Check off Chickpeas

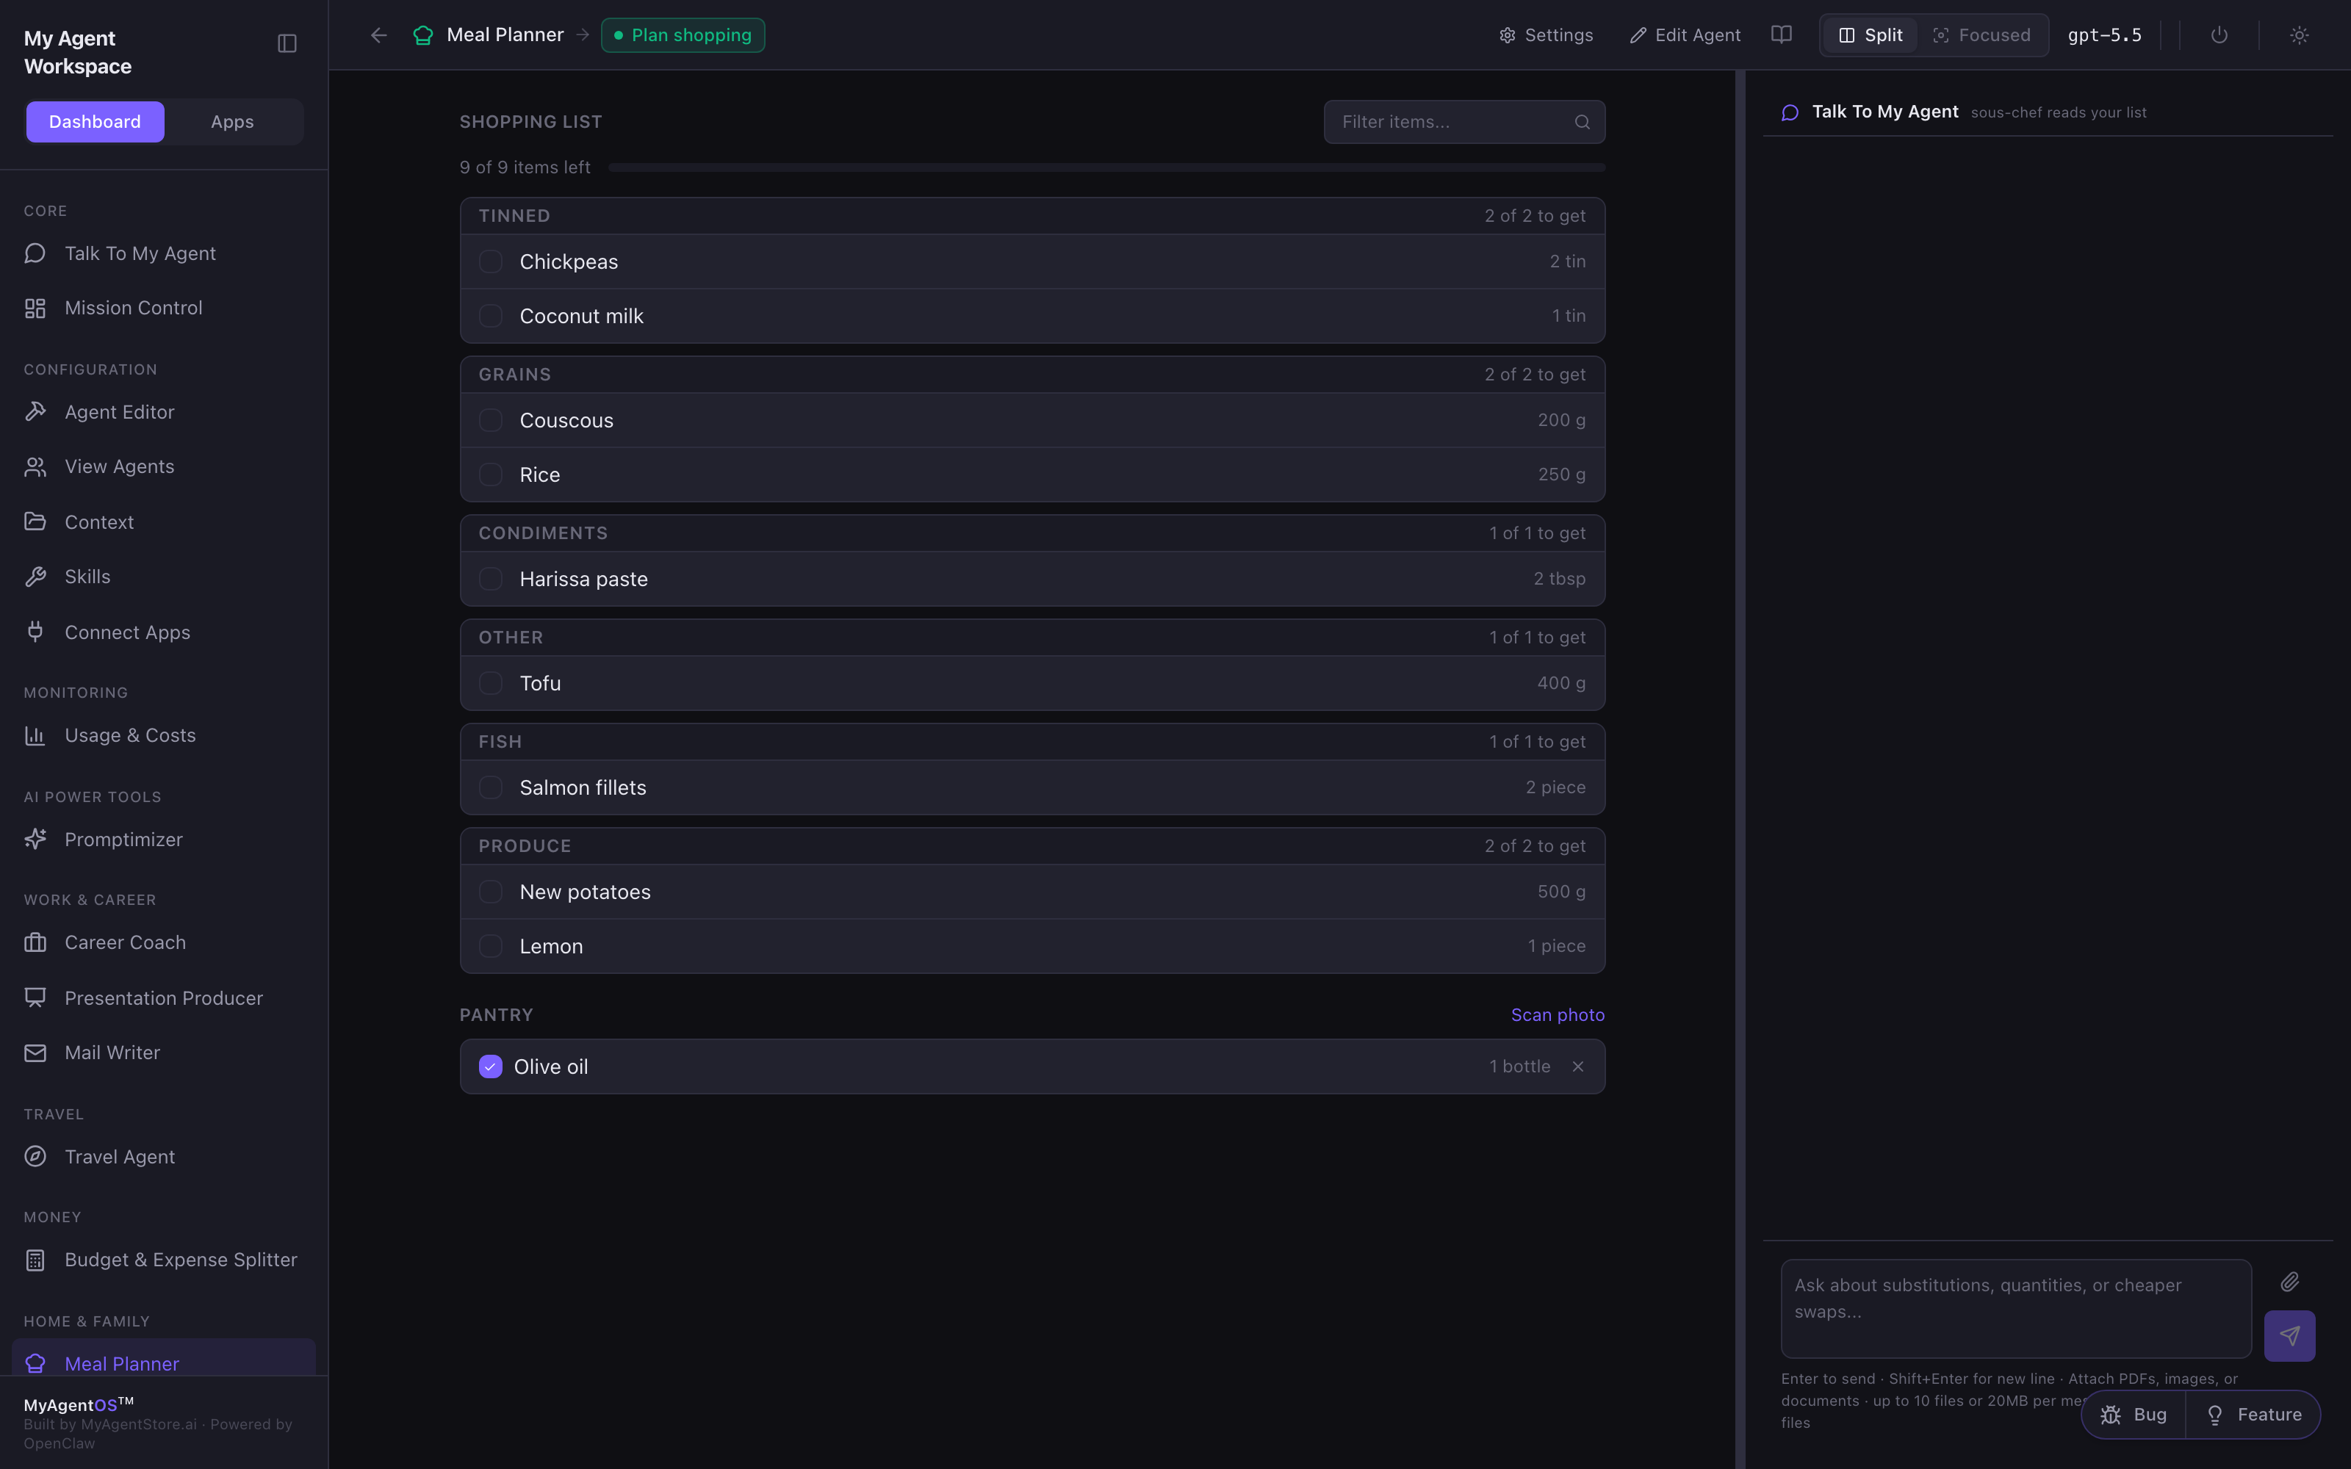coord(491,261)
